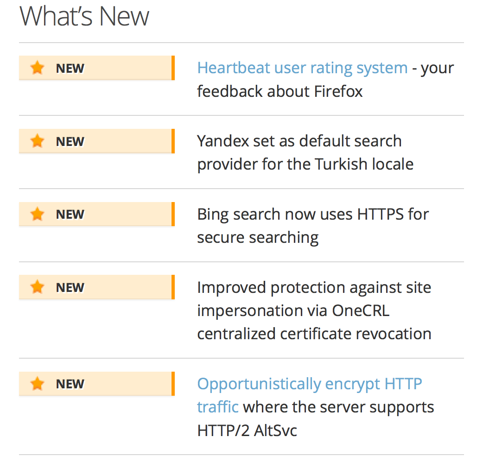Click the star icon beside Heartbeat entry
The image size is (483, 456).
coord(37,68)
